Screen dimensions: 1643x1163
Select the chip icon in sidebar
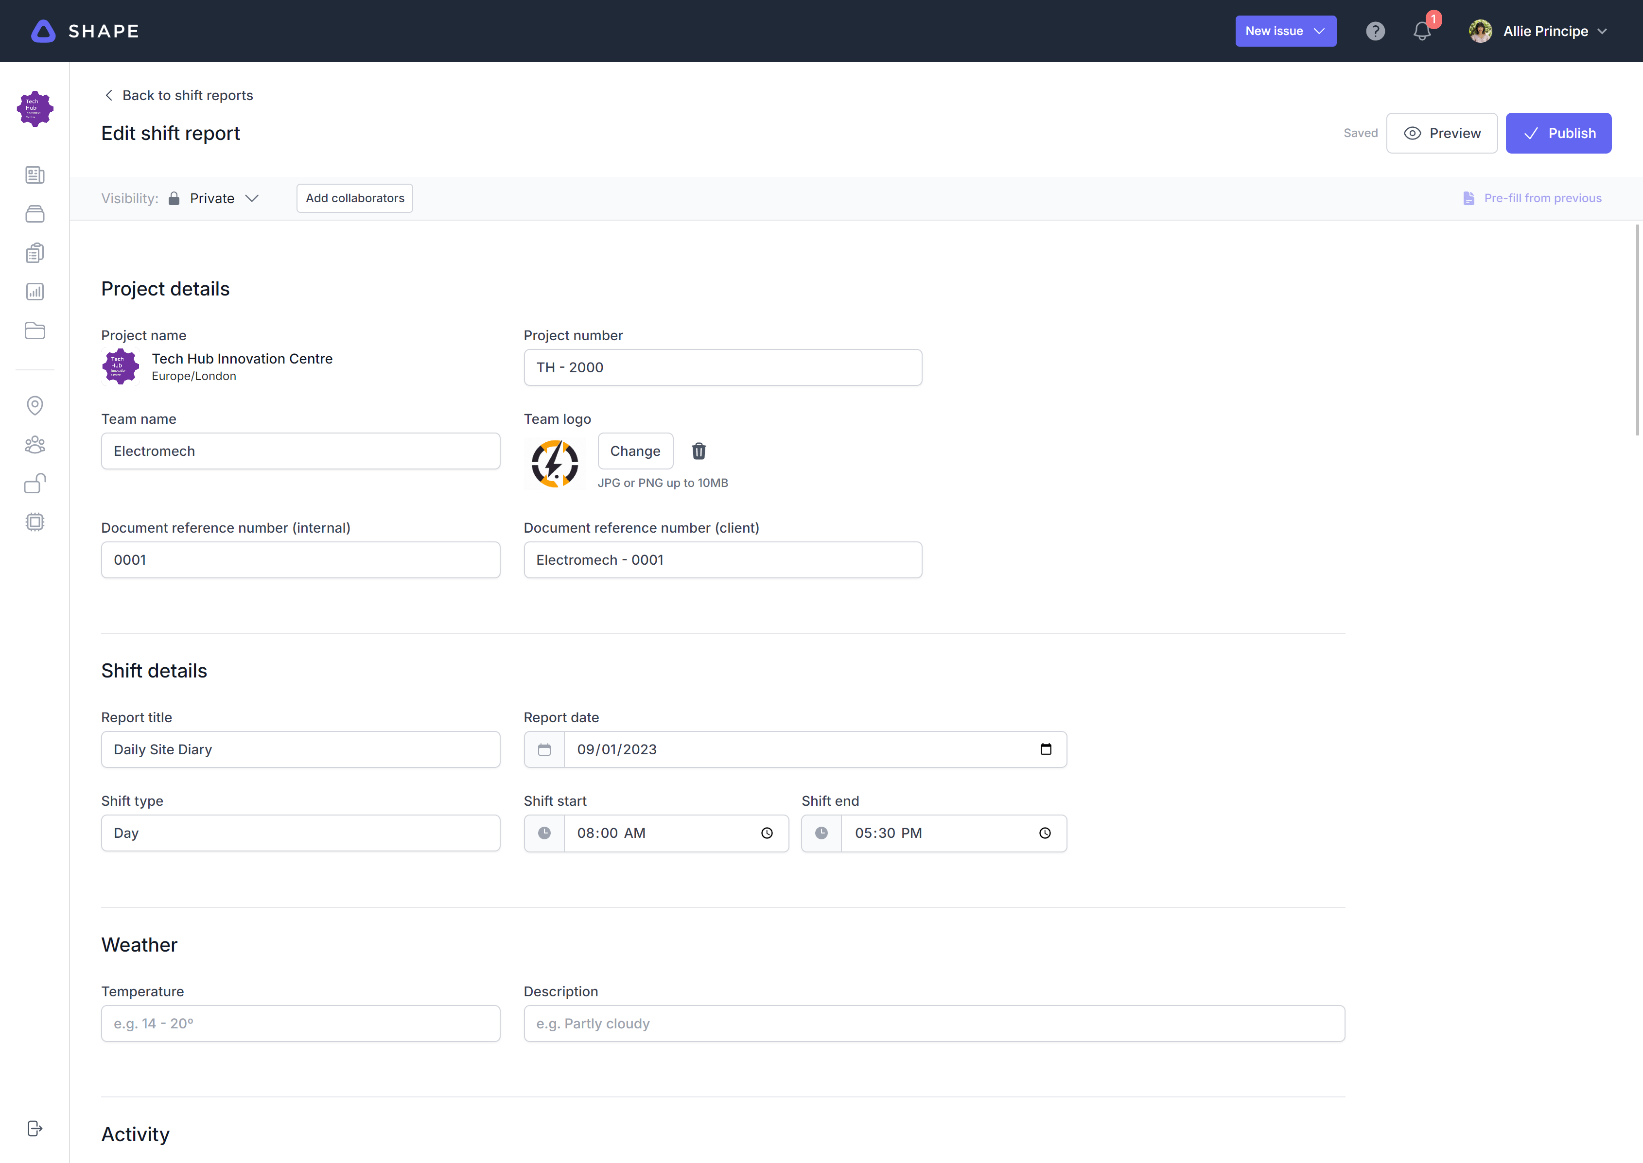point(35,522)
